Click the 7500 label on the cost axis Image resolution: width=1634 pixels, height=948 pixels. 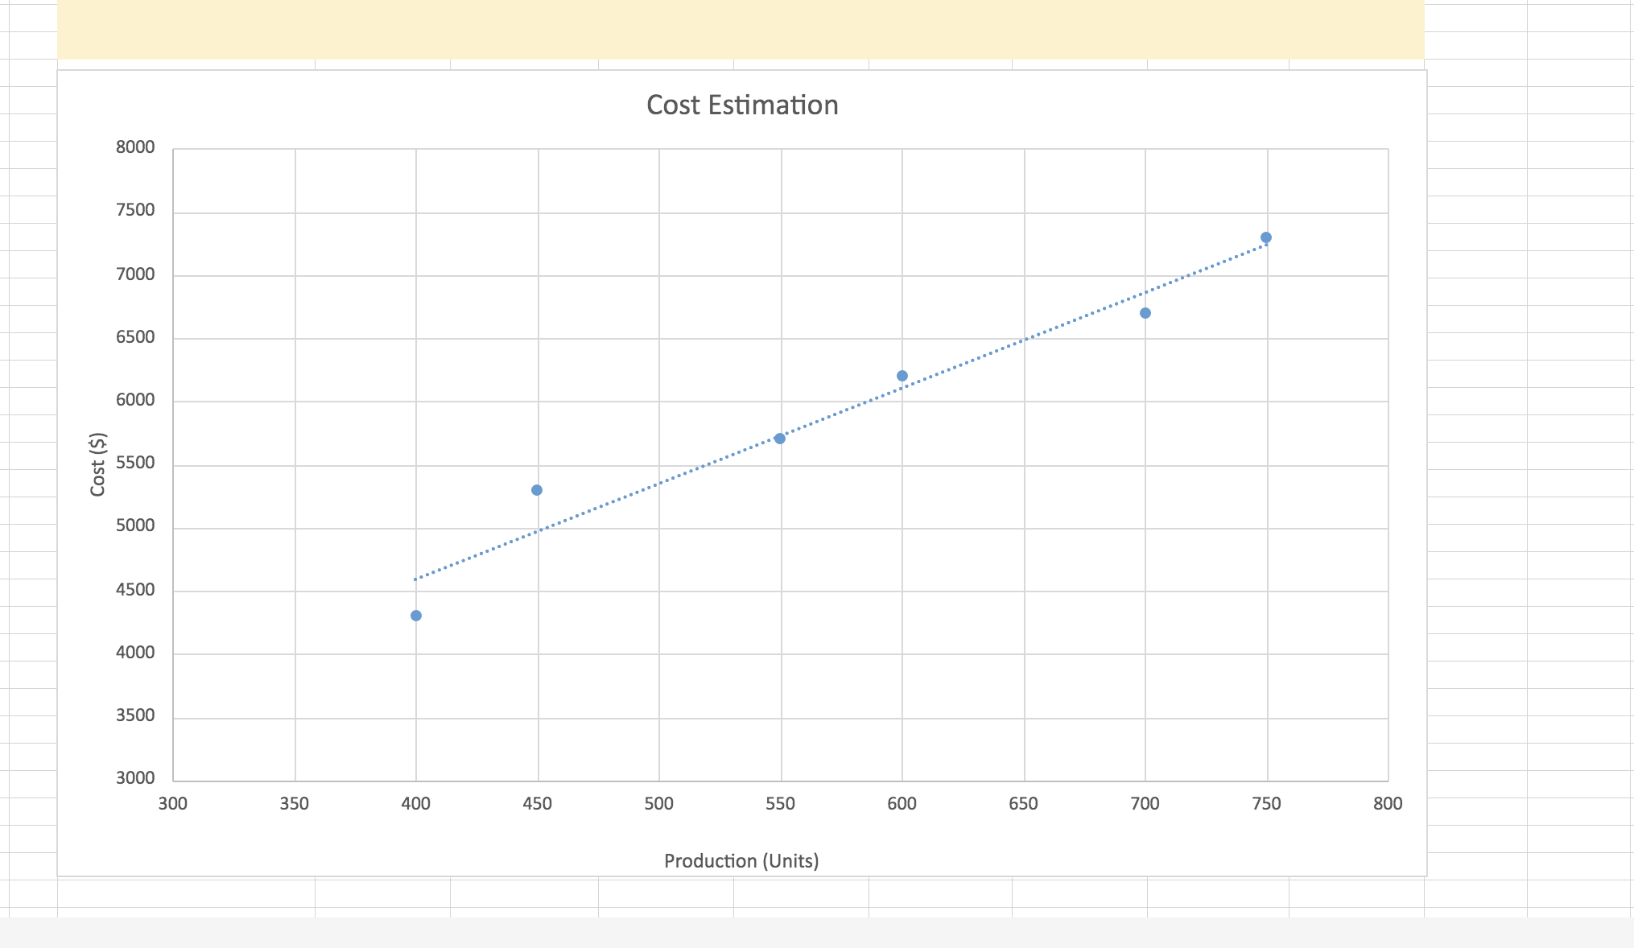coord(135,211)
